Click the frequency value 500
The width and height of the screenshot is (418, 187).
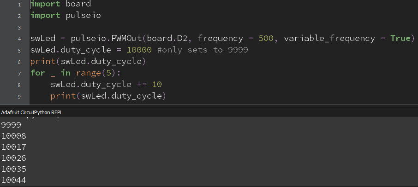(266, 39)
